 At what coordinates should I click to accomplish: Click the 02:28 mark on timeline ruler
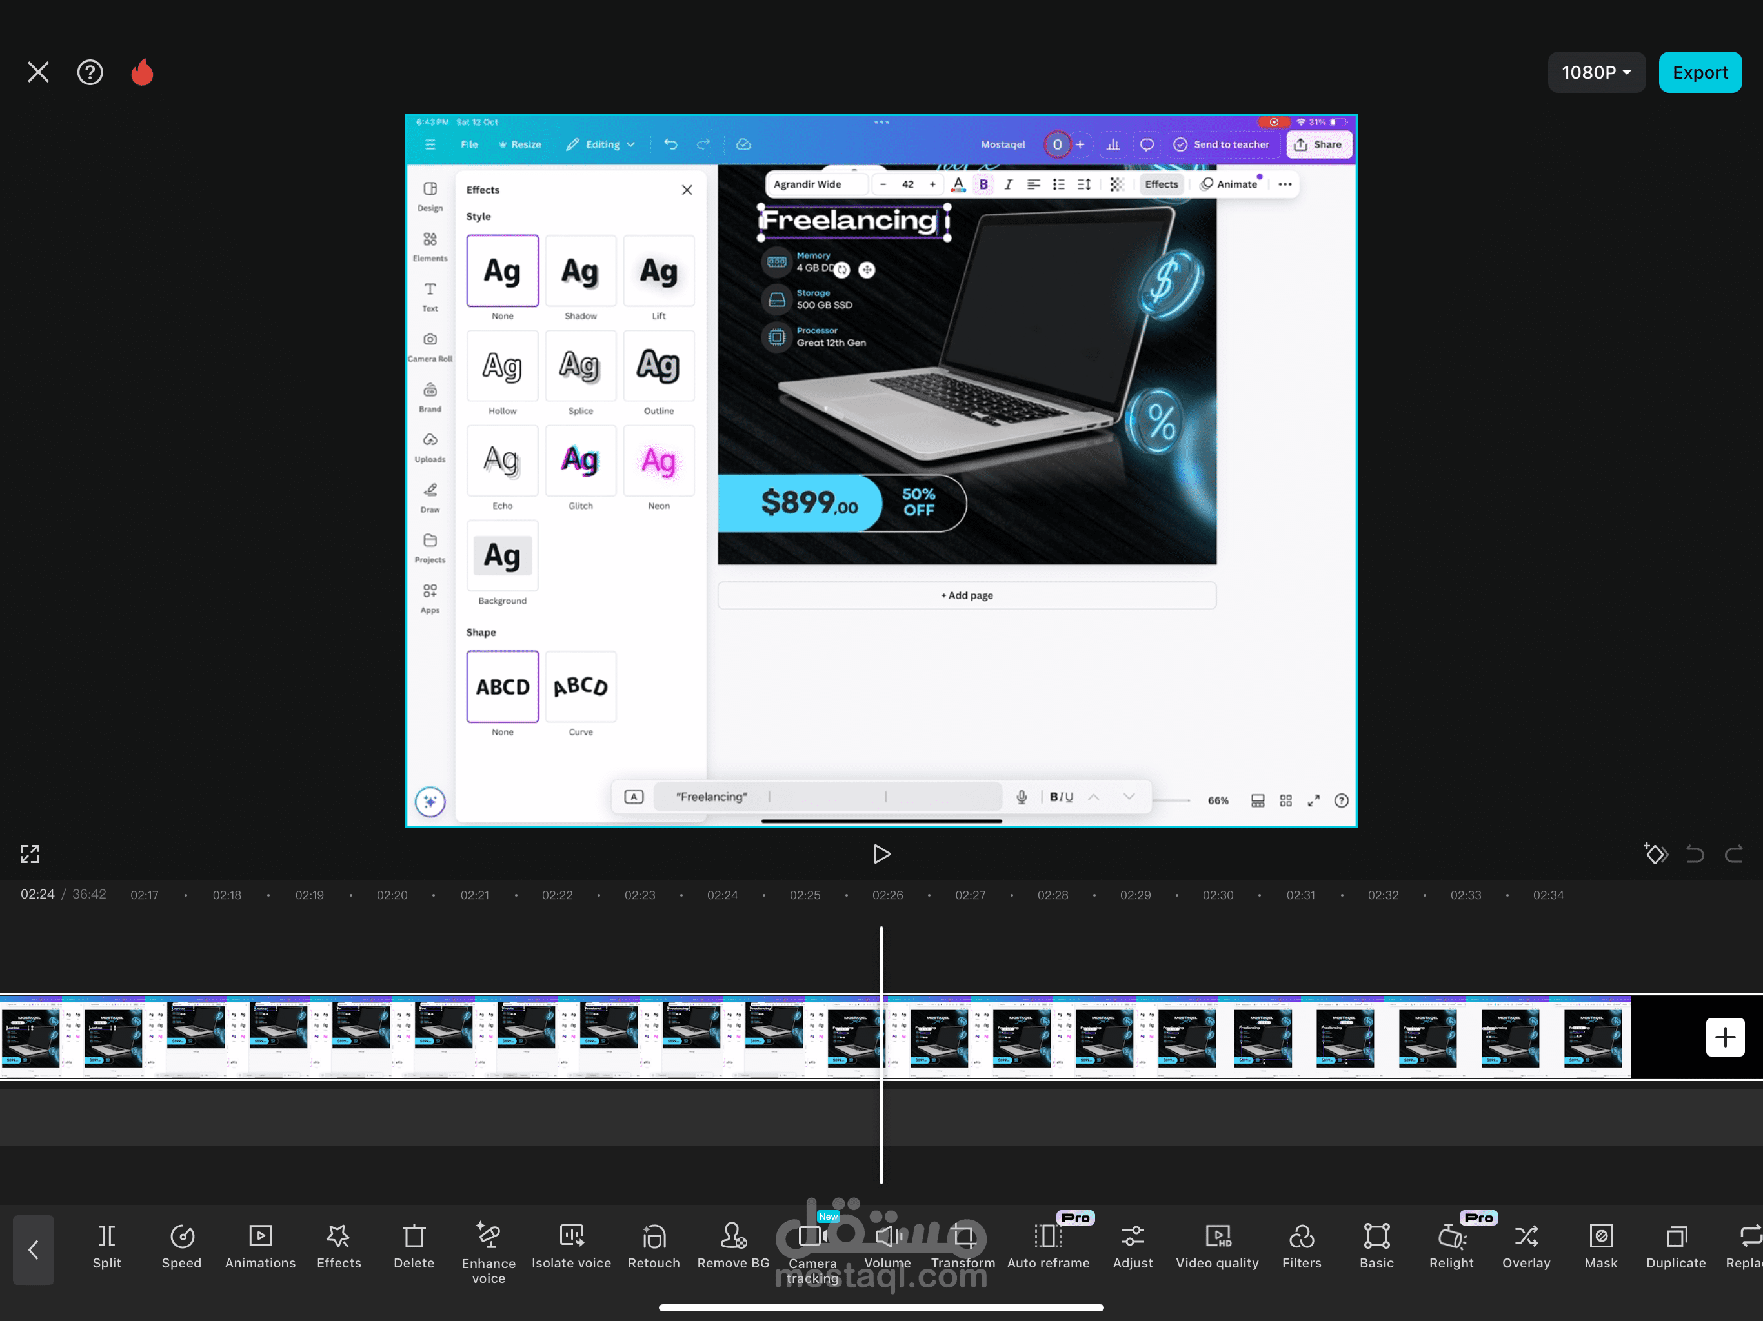pos(1052,895)
